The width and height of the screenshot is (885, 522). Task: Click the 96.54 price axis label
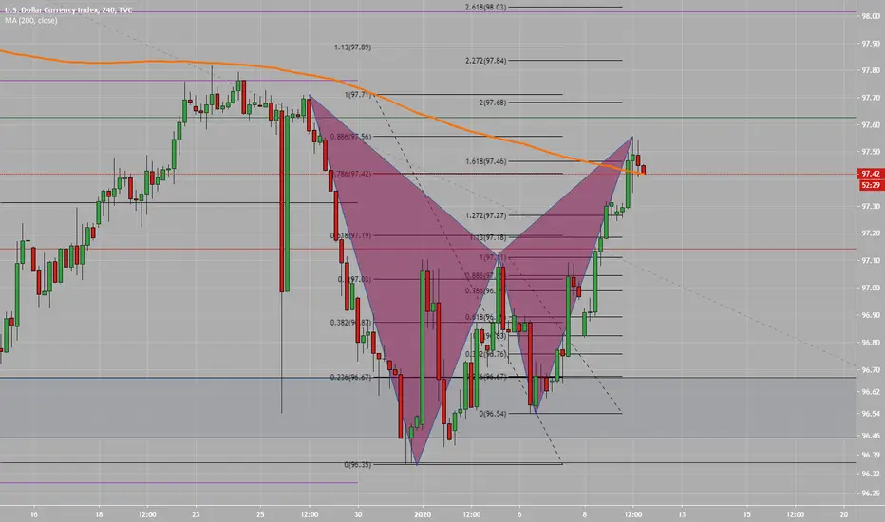click(871, 414)
